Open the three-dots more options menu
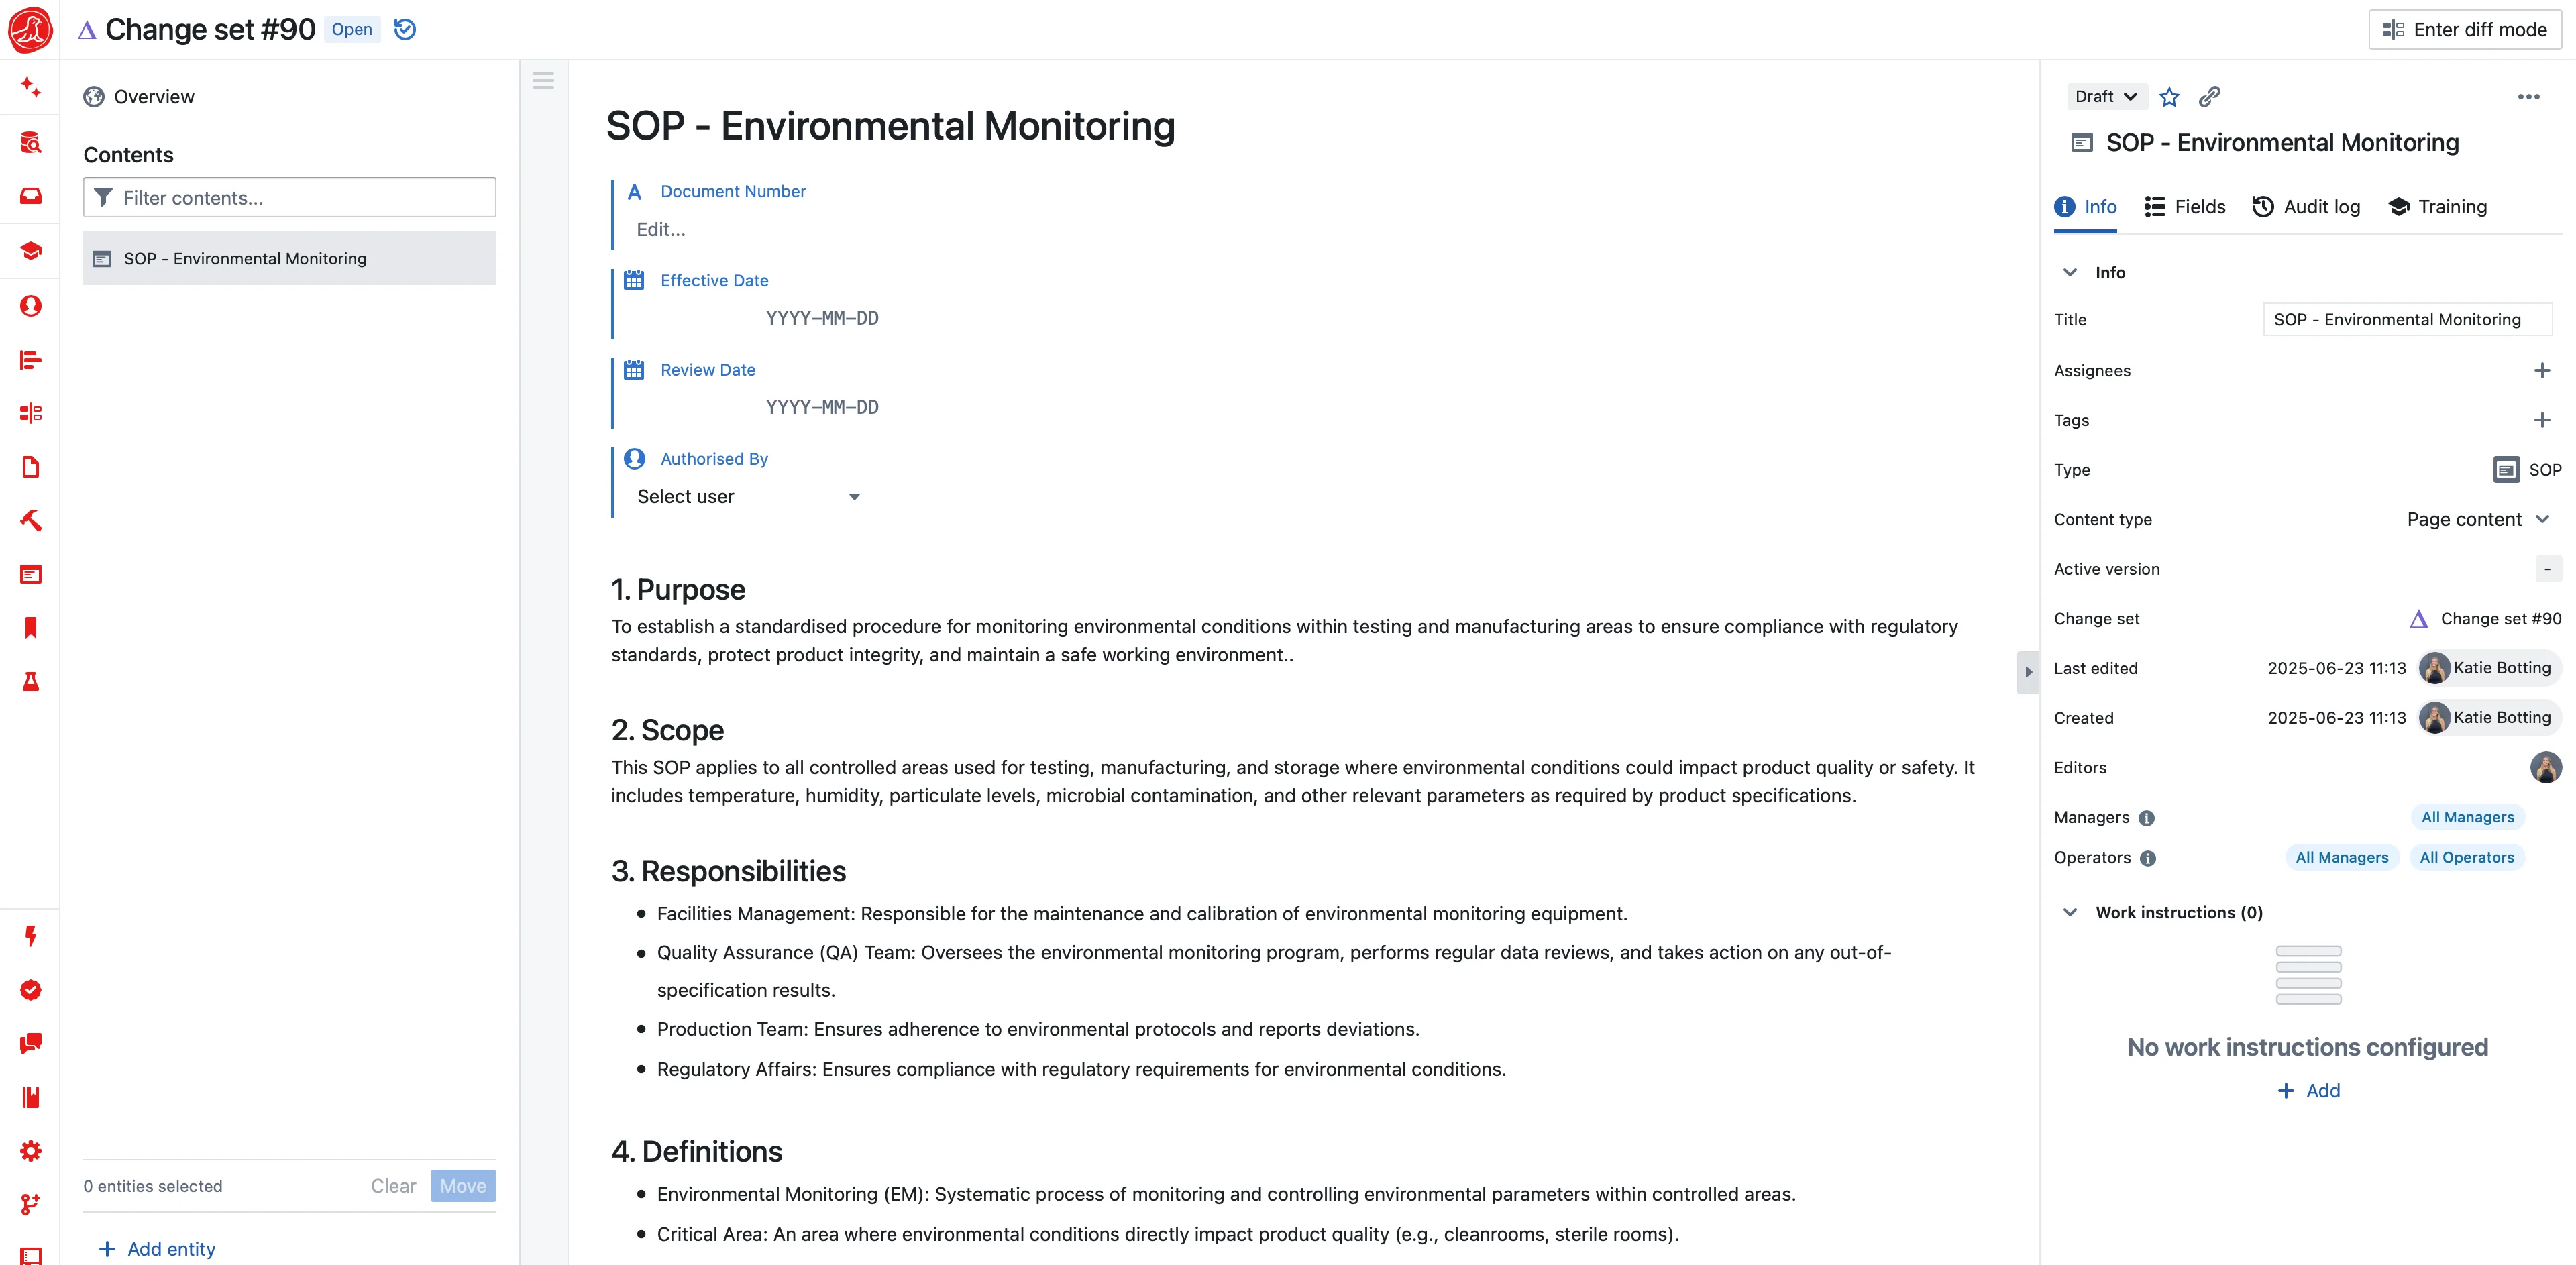This screenshot has width=2576, height=1265. (2528, 97)
